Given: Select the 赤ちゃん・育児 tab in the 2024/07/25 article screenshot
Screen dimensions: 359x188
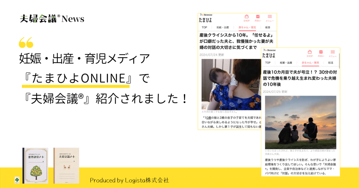Looking at the screenshot, I should (311, 63).
